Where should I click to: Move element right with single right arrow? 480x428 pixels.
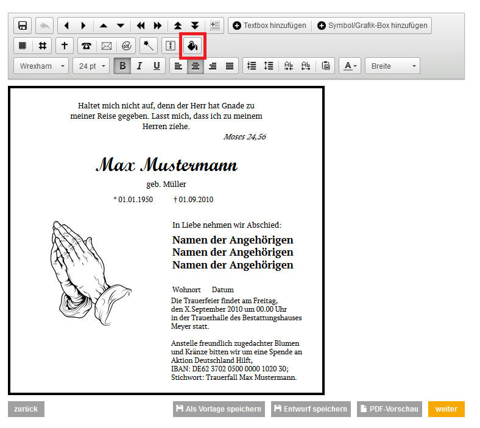pyautogui.click(x=83, y=26)
